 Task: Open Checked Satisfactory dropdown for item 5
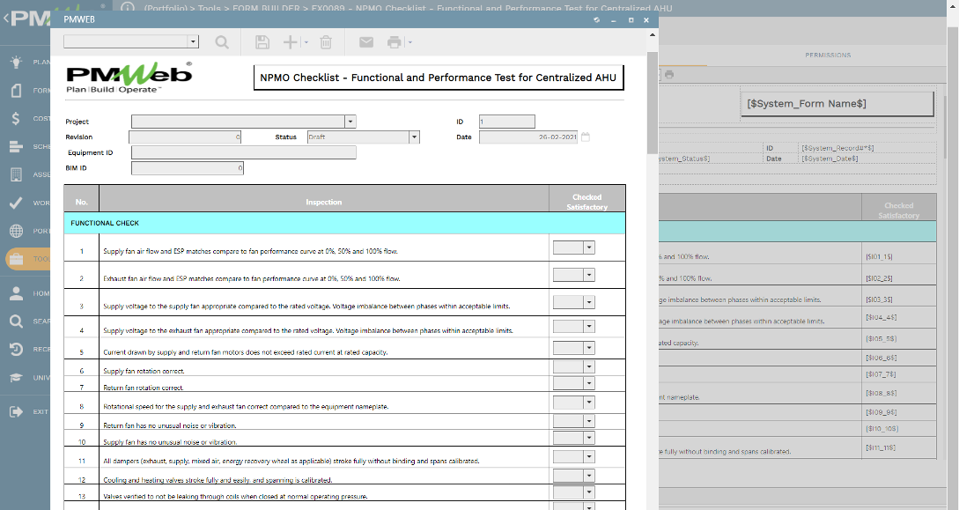589,348
